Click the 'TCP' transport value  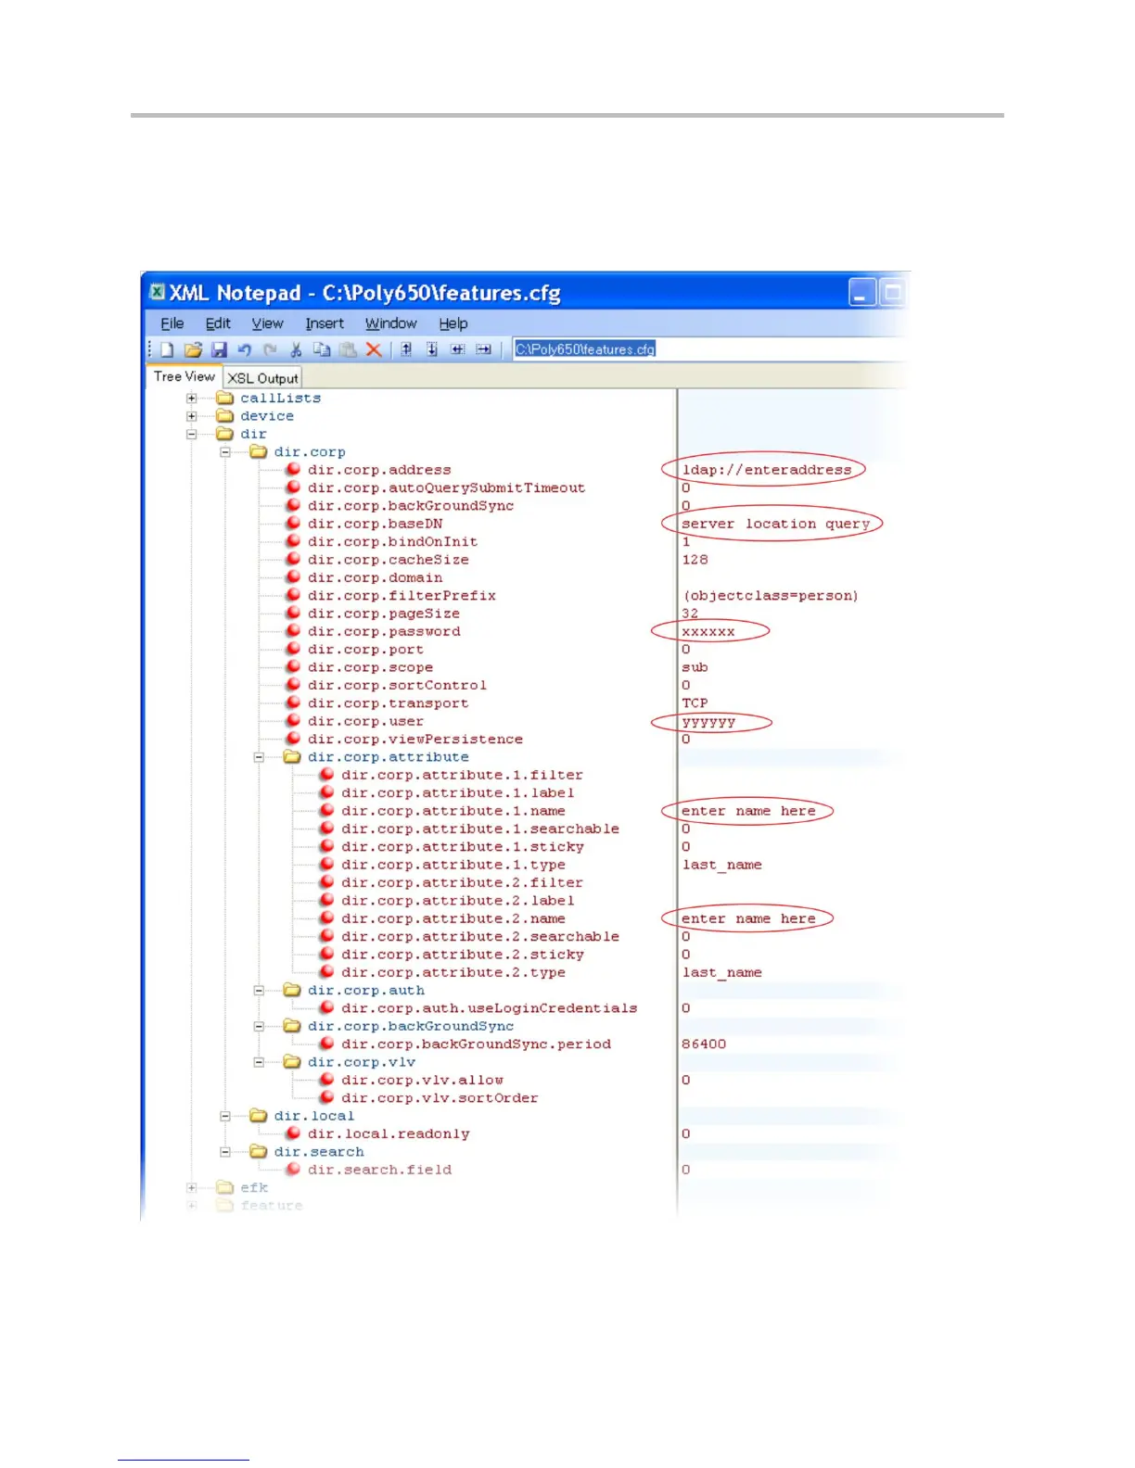pos(695,703)
